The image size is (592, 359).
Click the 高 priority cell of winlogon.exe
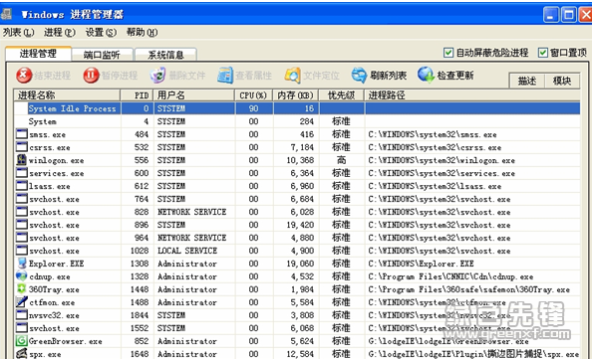[341, 160]
